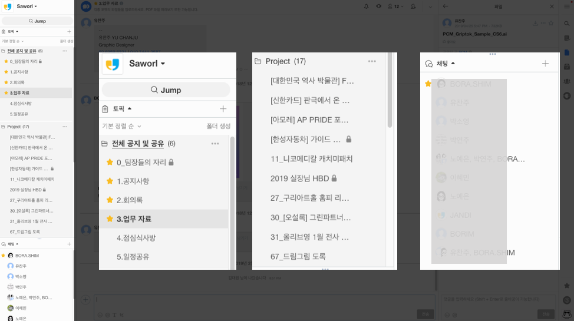The image size is (574, 321).
Task: Download the PCM_Griptok_Sample_CS6.ai file
Action: tap(535, 24)
